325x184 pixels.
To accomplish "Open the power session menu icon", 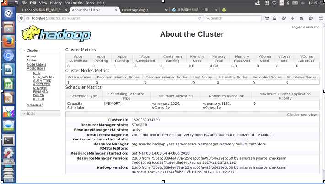I will pyautogui.click(x=322, y=3).
